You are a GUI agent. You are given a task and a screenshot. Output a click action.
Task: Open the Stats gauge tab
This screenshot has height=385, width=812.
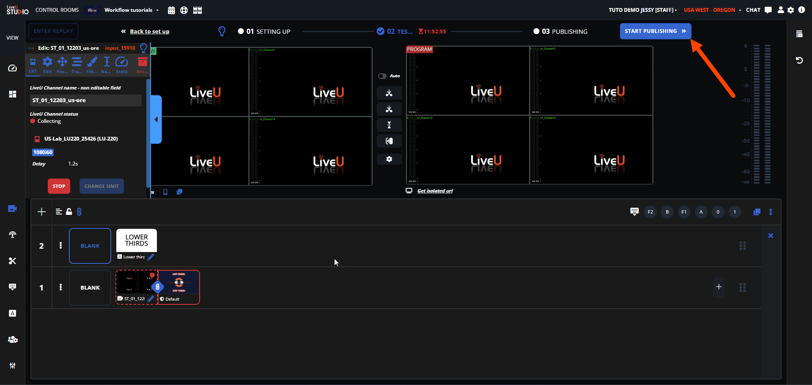(x=122, y=65)
